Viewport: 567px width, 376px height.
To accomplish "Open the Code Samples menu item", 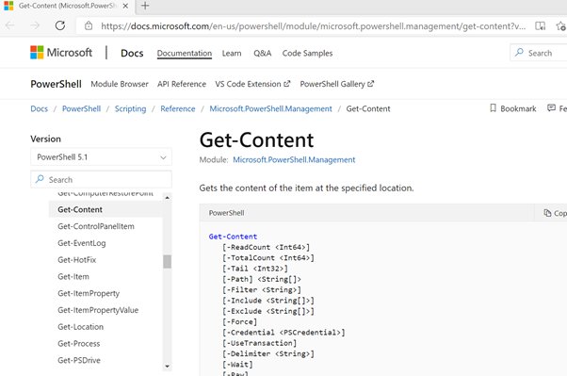I will click(x=307, y=53).
